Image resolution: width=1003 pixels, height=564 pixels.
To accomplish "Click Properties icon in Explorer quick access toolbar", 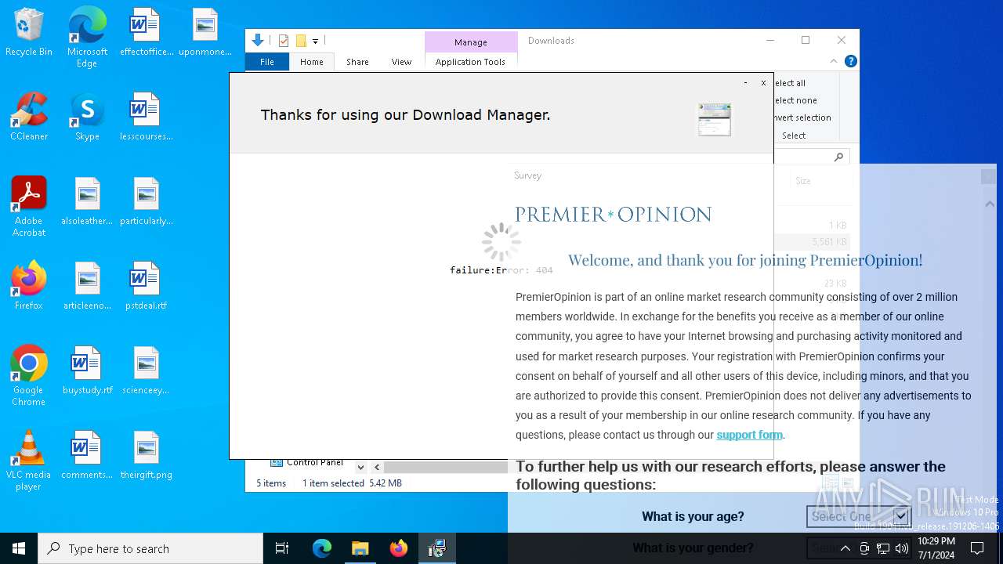I will [284, 41].
